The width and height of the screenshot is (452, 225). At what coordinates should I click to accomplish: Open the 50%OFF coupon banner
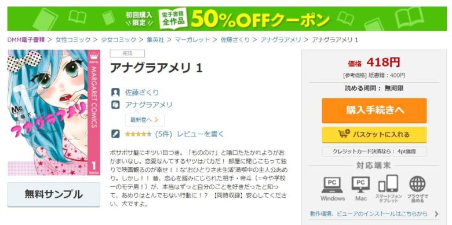coord(227,19)
